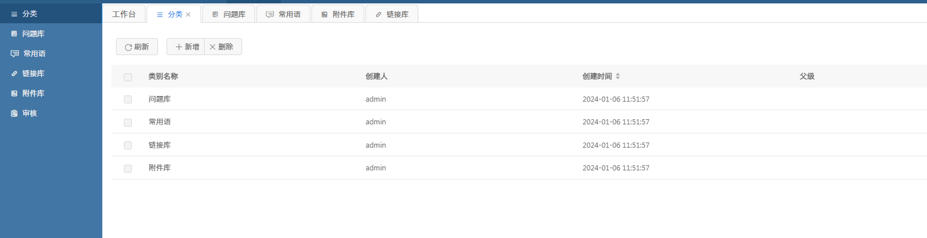Toggle the select-all checkbox in the table header

tap(128, 77)
